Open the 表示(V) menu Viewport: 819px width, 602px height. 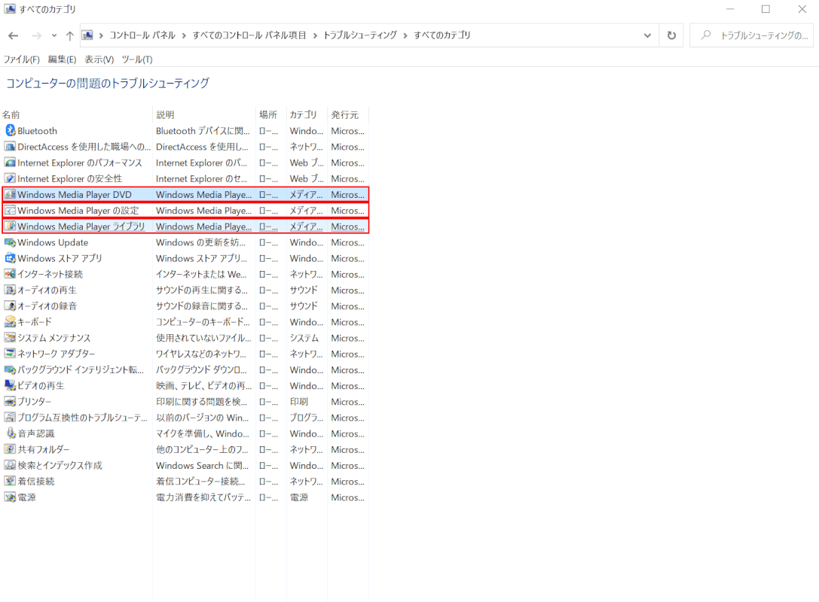99,59
